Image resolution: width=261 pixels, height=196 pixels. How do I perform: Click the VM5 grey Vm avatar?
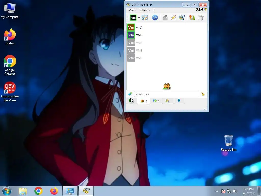tap(131, 58)
